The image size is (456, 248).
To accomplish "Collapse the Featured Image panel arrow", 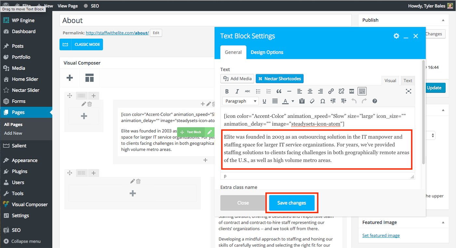I will [443, 222].
